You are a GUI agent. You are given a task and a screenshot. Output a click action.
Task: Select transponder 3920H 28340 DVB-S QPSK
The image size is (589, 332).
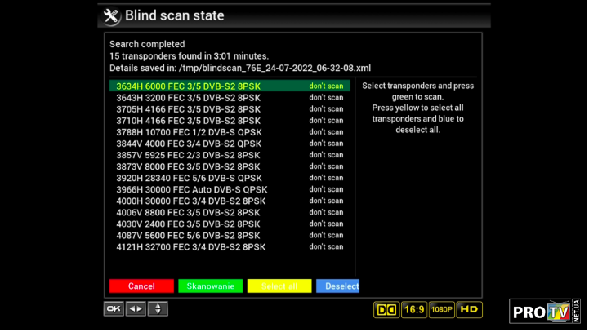click(189, 178)
